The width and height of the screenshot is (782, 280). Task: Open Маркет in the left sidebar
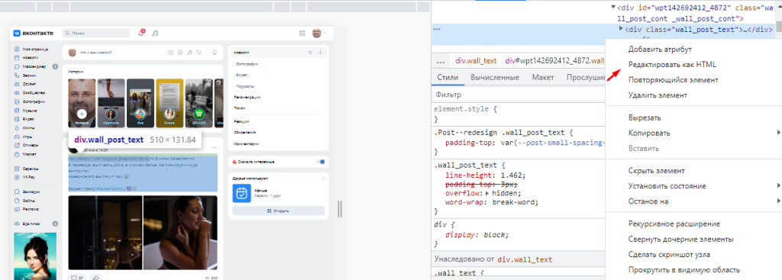[26, 154]
